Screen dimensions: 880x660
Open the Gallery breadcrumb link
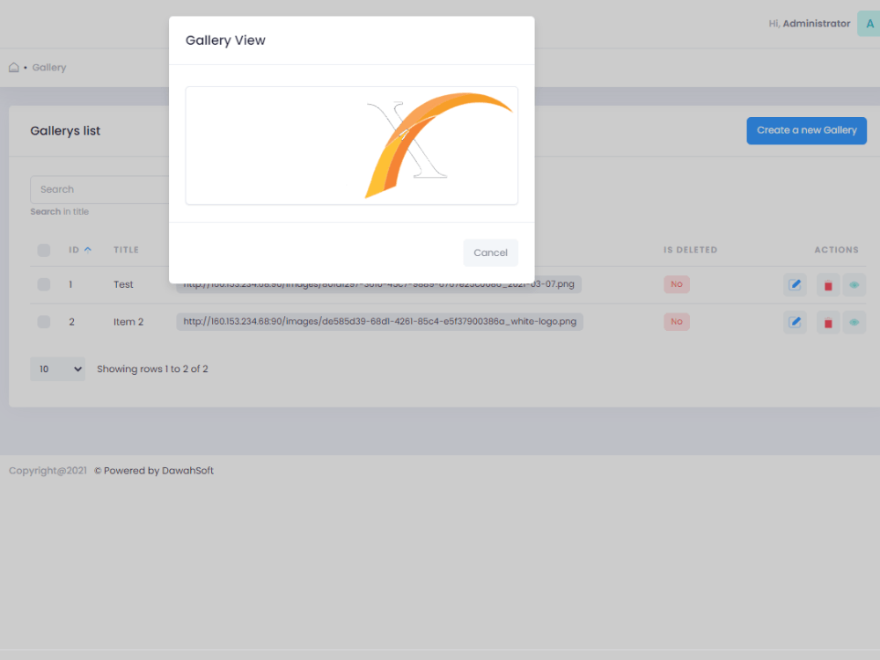49,67
